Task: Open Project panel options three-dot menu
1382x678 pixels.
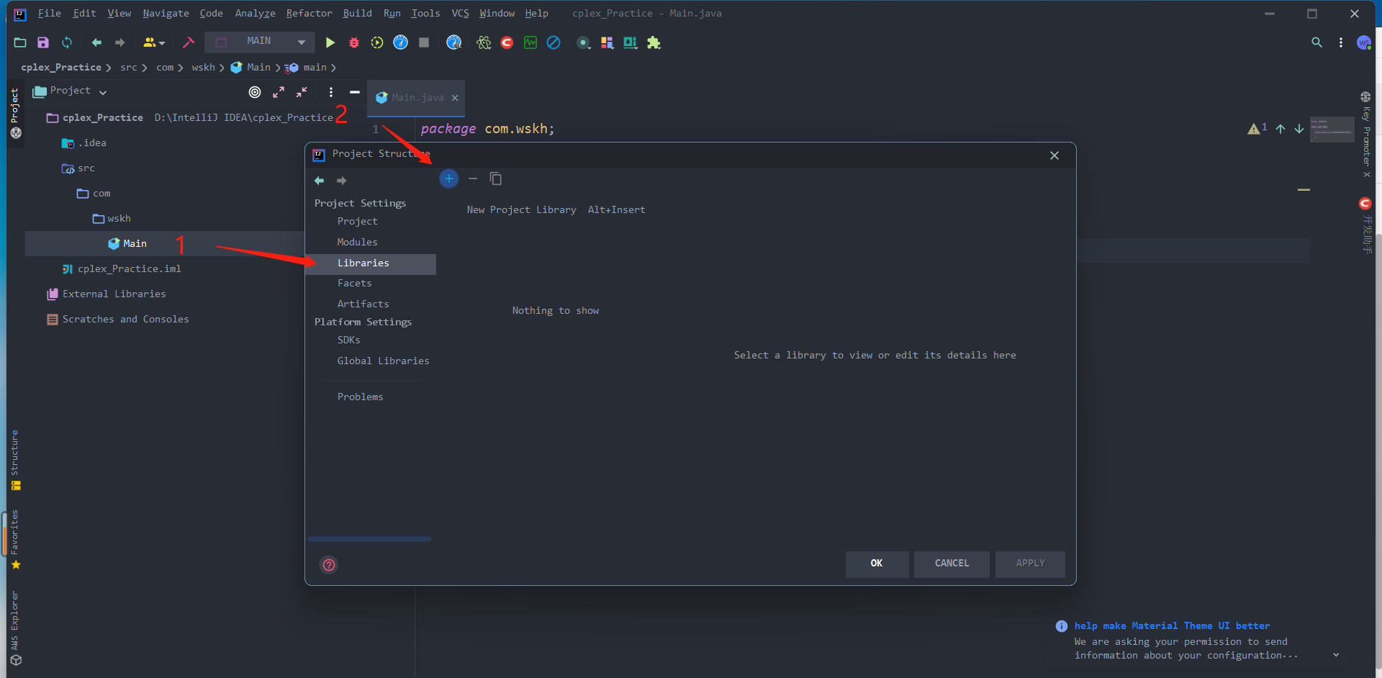Action: click(331, 91)
